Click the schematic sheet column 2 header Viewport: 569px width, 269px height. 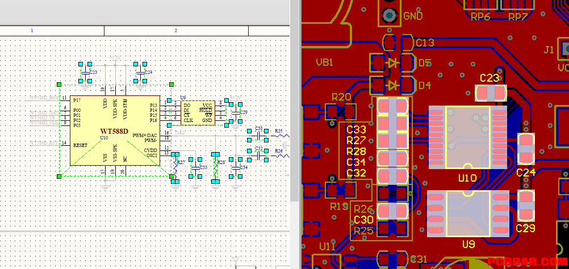[x=176, y=31]
